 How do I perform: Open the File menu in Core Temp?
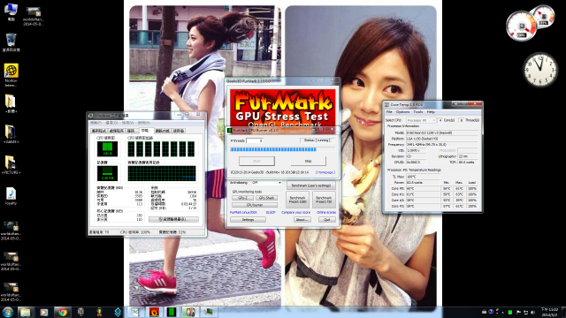point(389,112)
